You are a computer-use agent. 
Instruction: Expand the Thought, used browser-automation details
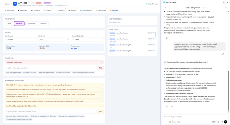click(x=186, y=62)
